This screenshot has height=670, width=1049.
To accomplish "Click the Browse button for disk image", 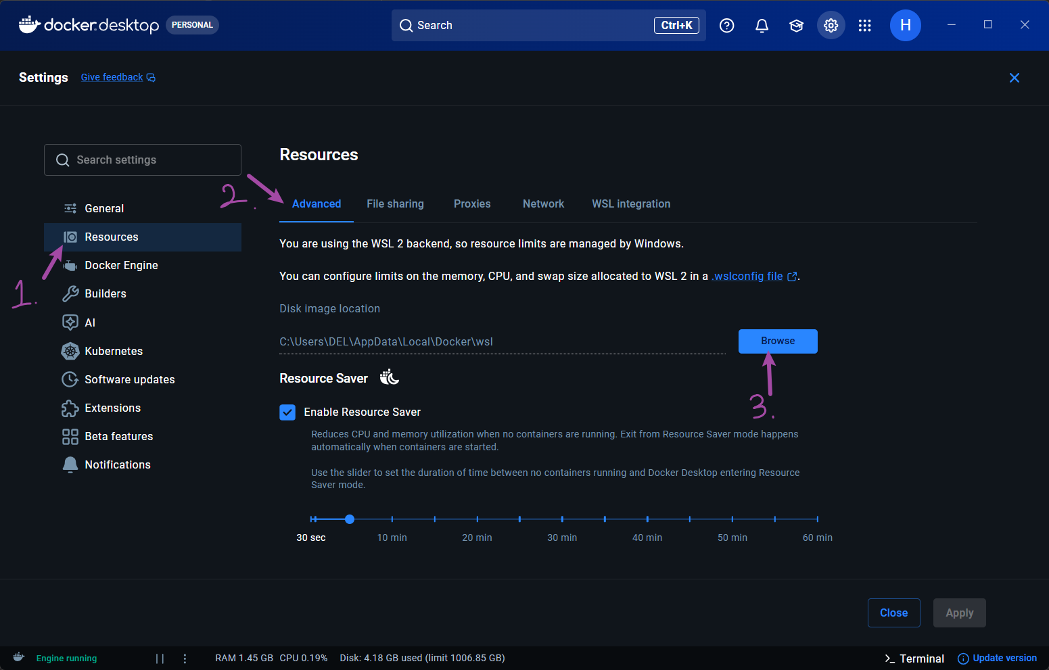I will point(778,341).
